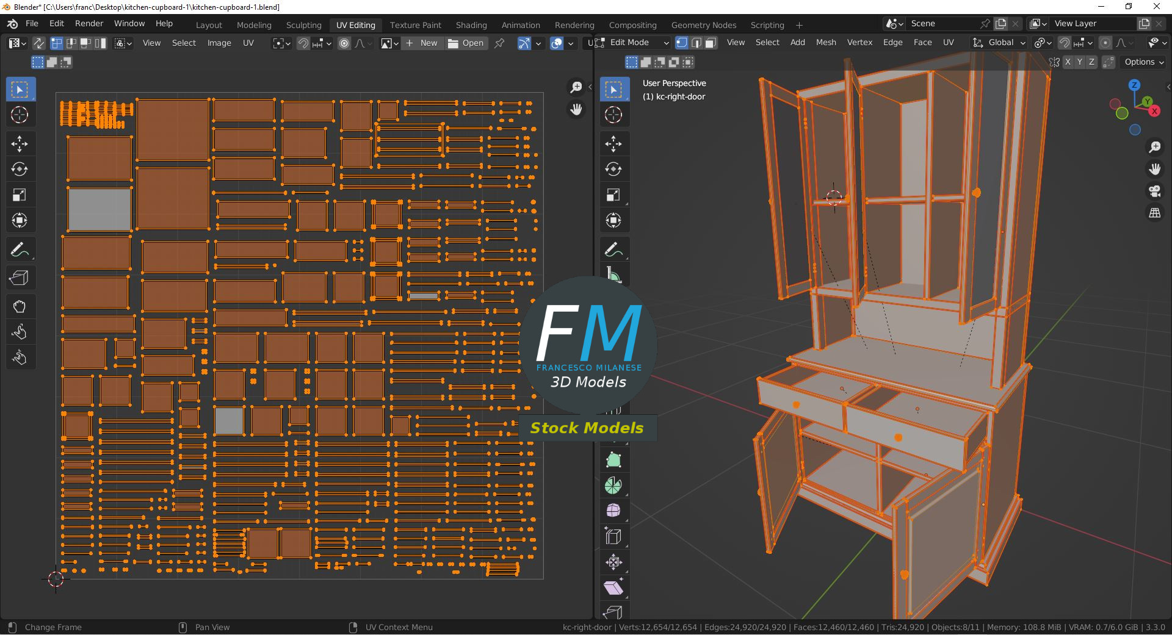Click the View Layer name field

1094,23
